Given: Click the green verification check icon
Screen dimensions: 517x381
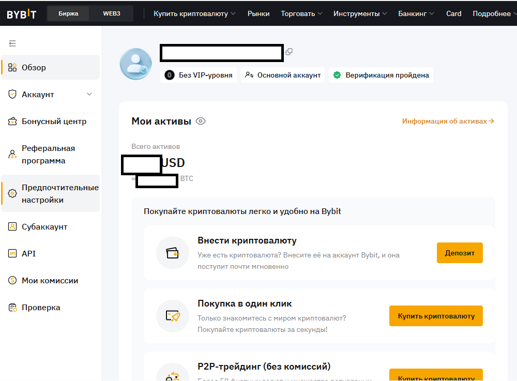Looking at the screenshot, I should 337,75.
